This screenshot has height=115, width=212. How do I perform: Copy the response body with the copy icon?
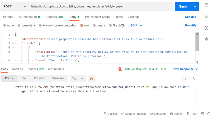[x=184, y=78]
